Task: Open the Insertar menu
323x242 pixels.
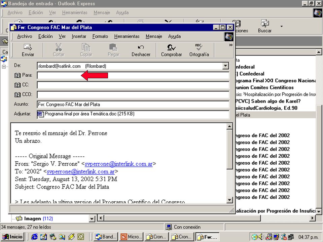Action: [79, 36]
